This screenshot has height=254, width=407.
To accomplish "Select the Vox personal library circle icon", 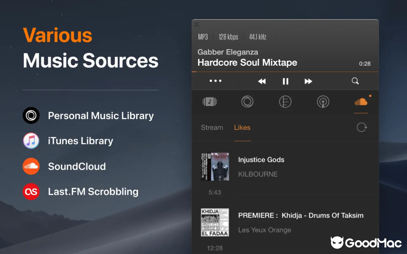I will pyautogui.click(x=247, y=102).
